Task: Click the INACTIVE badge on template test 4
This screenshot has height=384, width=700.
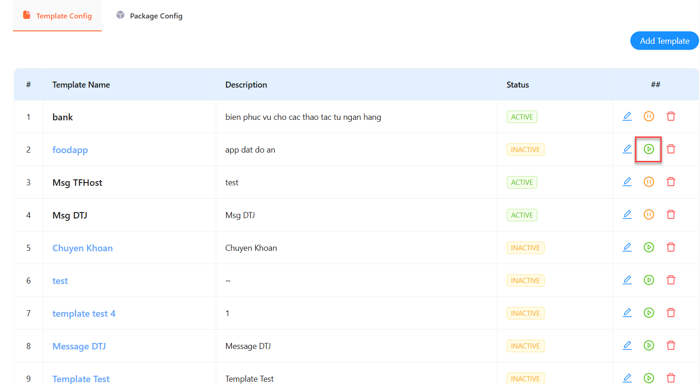Action: point(525,313)
